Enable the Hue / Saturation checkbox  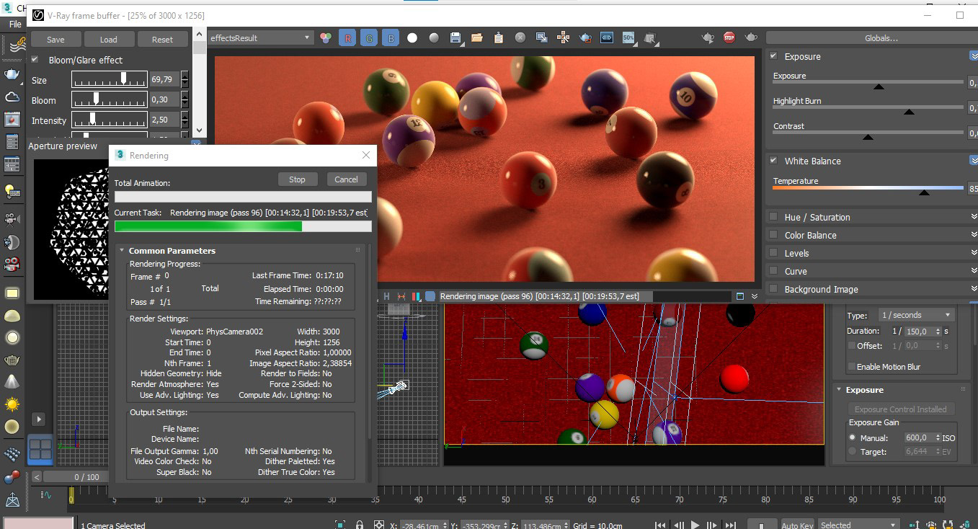click(x=773, y=217)
